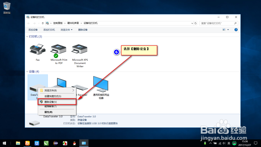This screenshot has width=261, height=147.
Task: Select the keyboard USB Receiver device
Action: click(80, 87)
